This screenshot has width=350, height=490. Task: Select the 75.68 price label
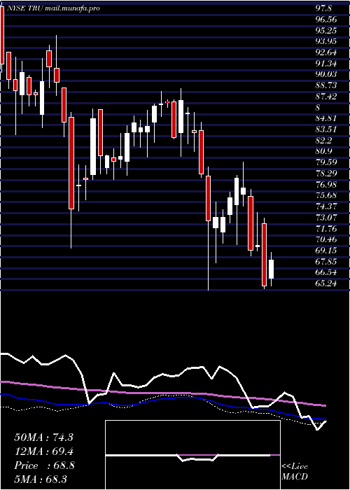click(x=326, y=195)
